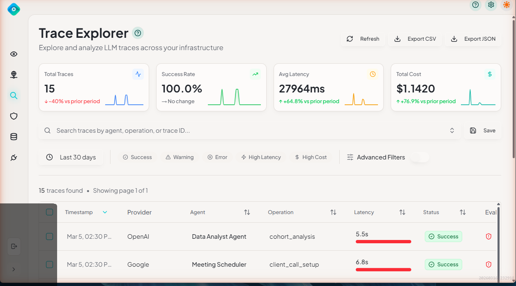Switch theme with the sun icon

pos(506,5)
